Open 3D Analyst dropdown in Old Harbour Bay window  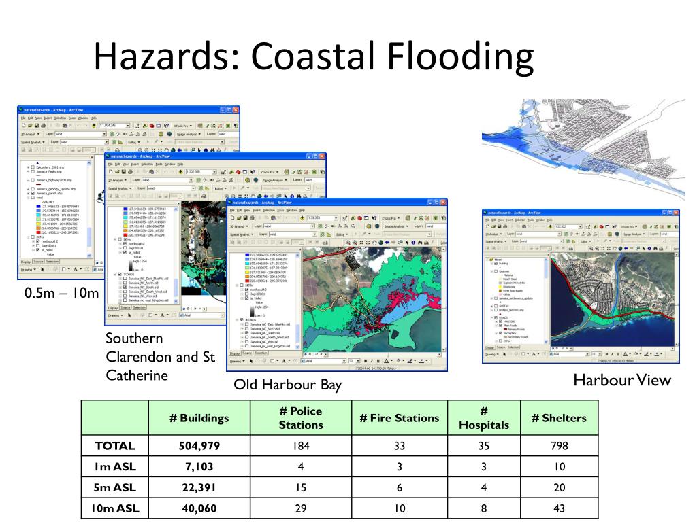(239, 226)
